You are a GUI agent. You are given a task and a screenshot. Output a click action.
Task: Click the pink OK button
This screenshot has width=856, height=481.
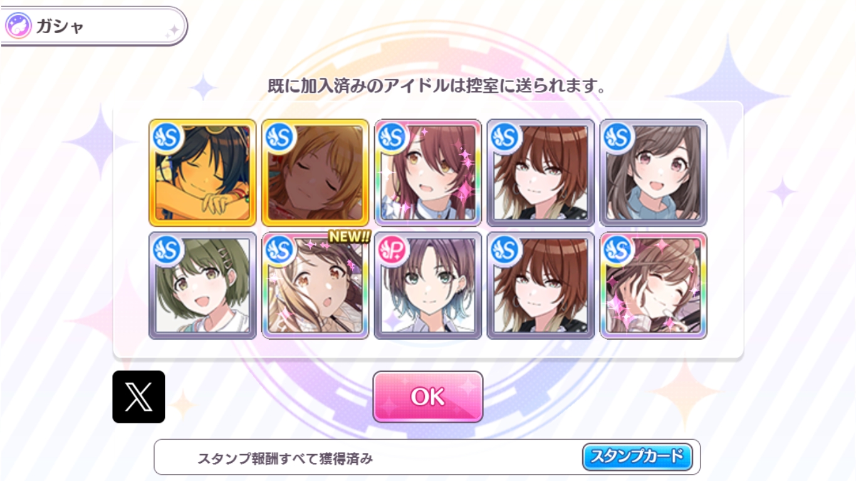point(428,396)
